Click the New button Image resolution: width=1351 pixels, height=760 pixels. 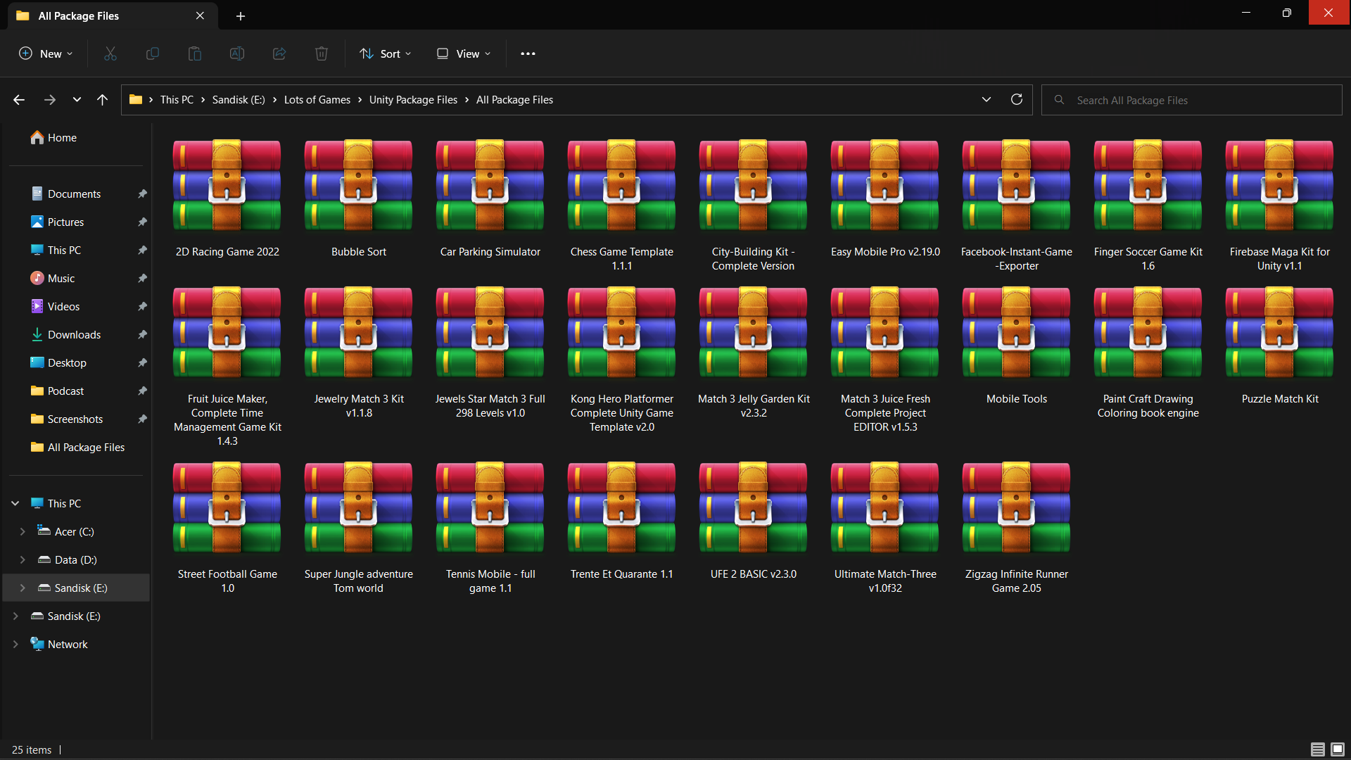pyautogui.click(x=46, y=53)
